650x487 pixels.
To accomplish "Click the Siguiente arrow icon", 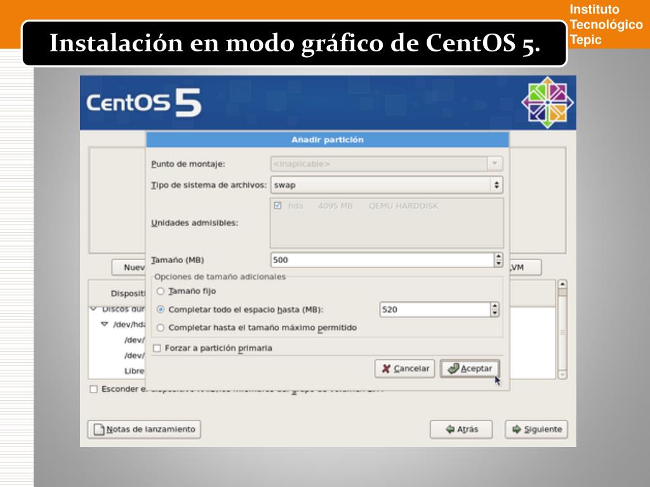I will pos(517,429).
